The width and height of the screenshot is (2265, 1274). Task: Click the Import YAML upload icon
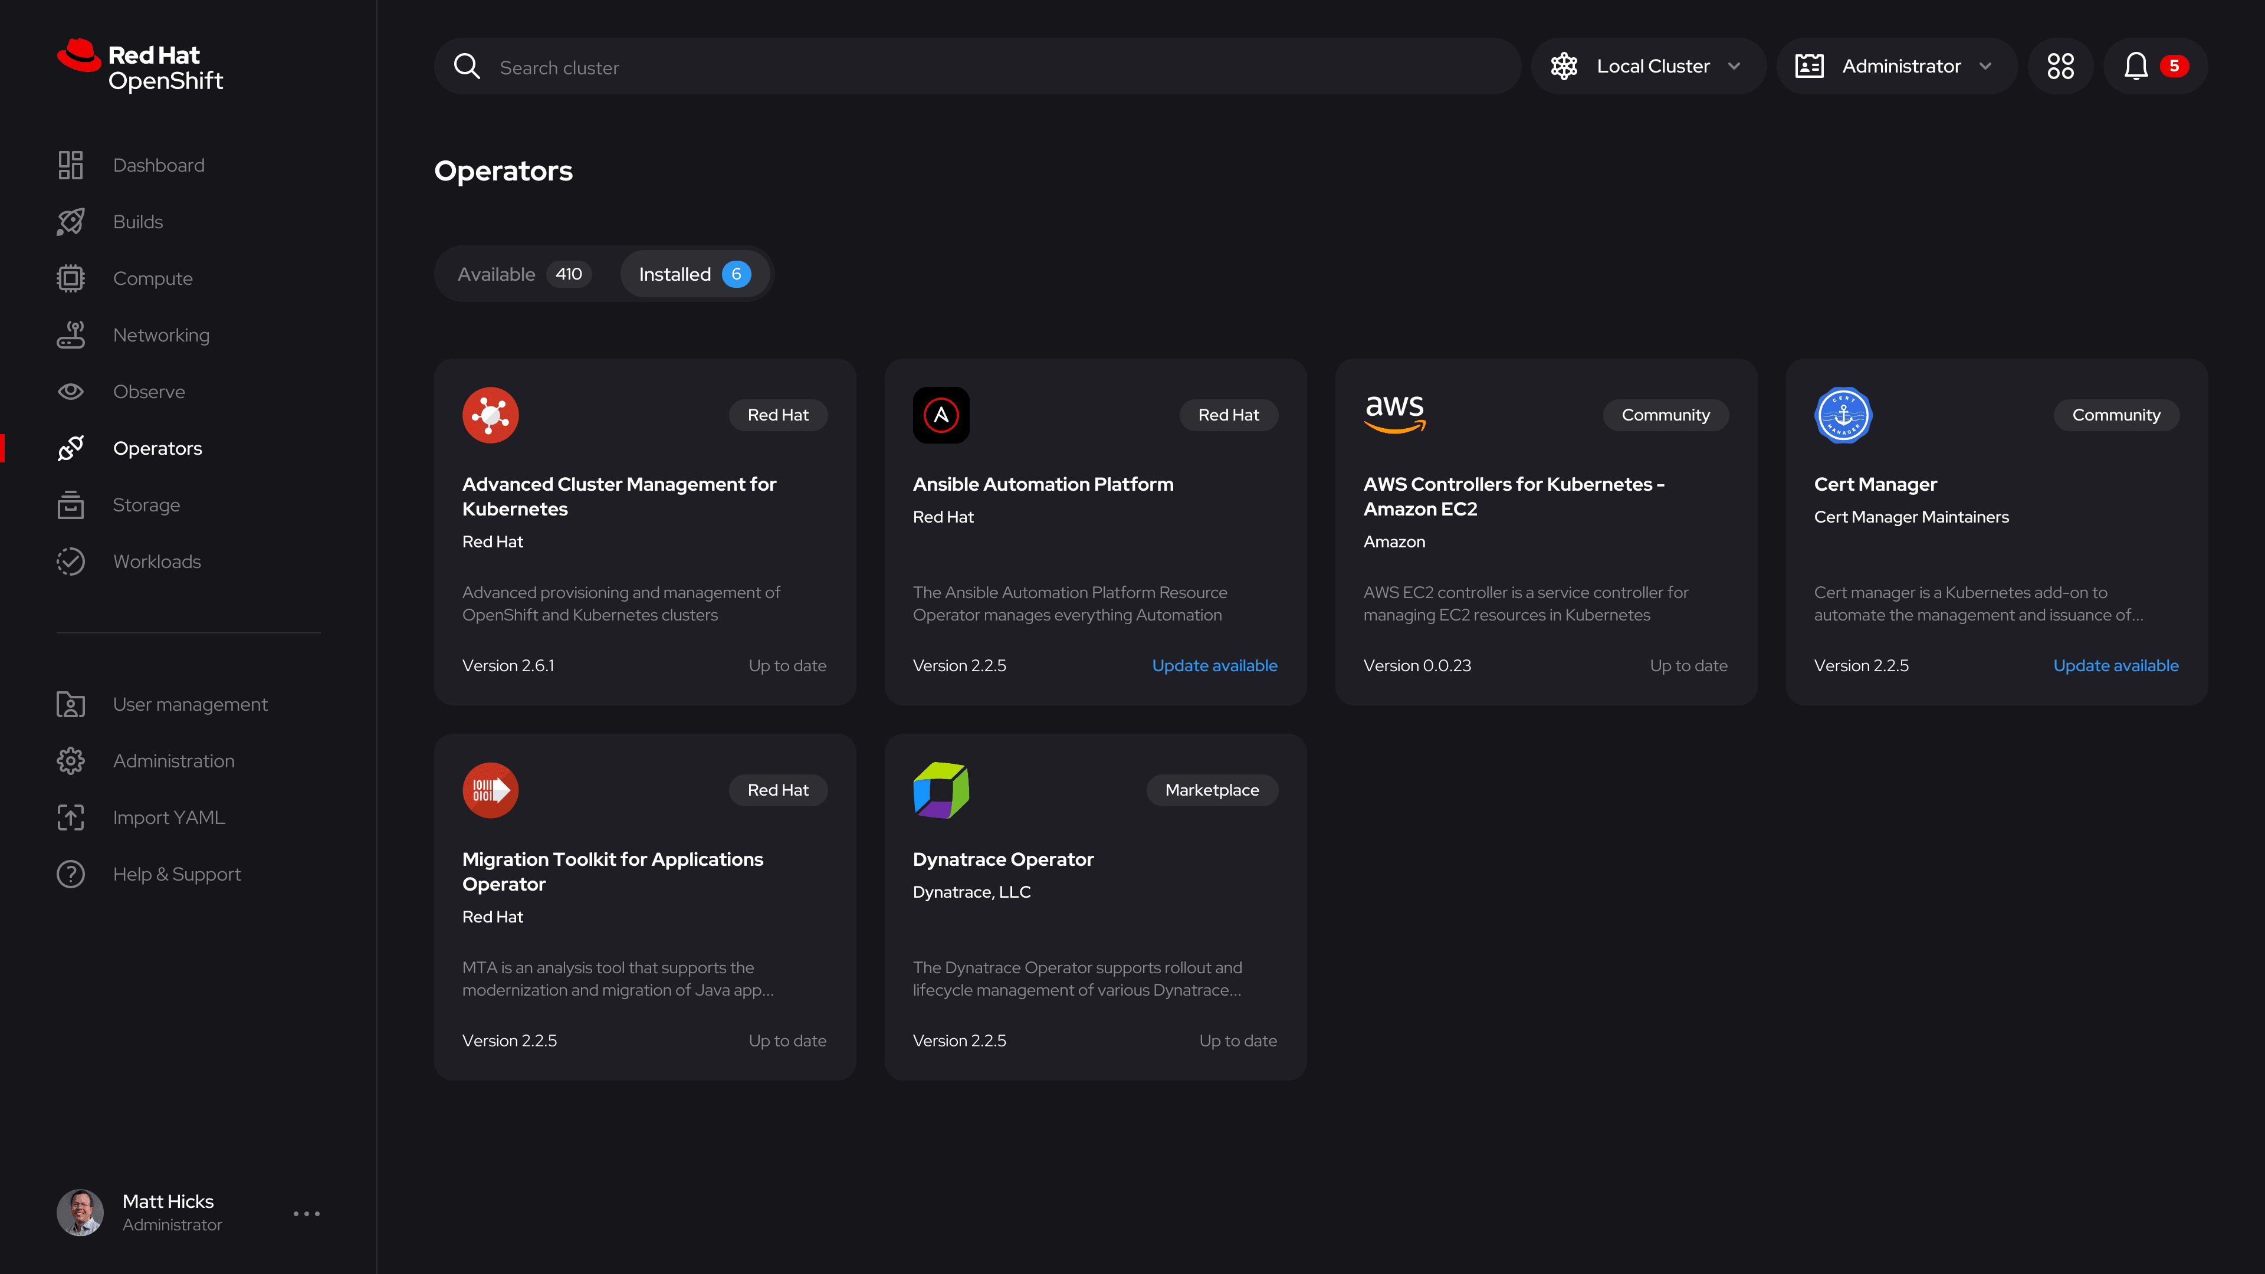tap(70, 817)
